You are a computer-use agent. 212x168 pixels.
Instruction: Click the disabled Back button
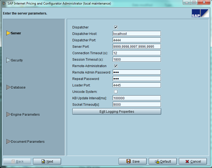click(x=17, y=161)
